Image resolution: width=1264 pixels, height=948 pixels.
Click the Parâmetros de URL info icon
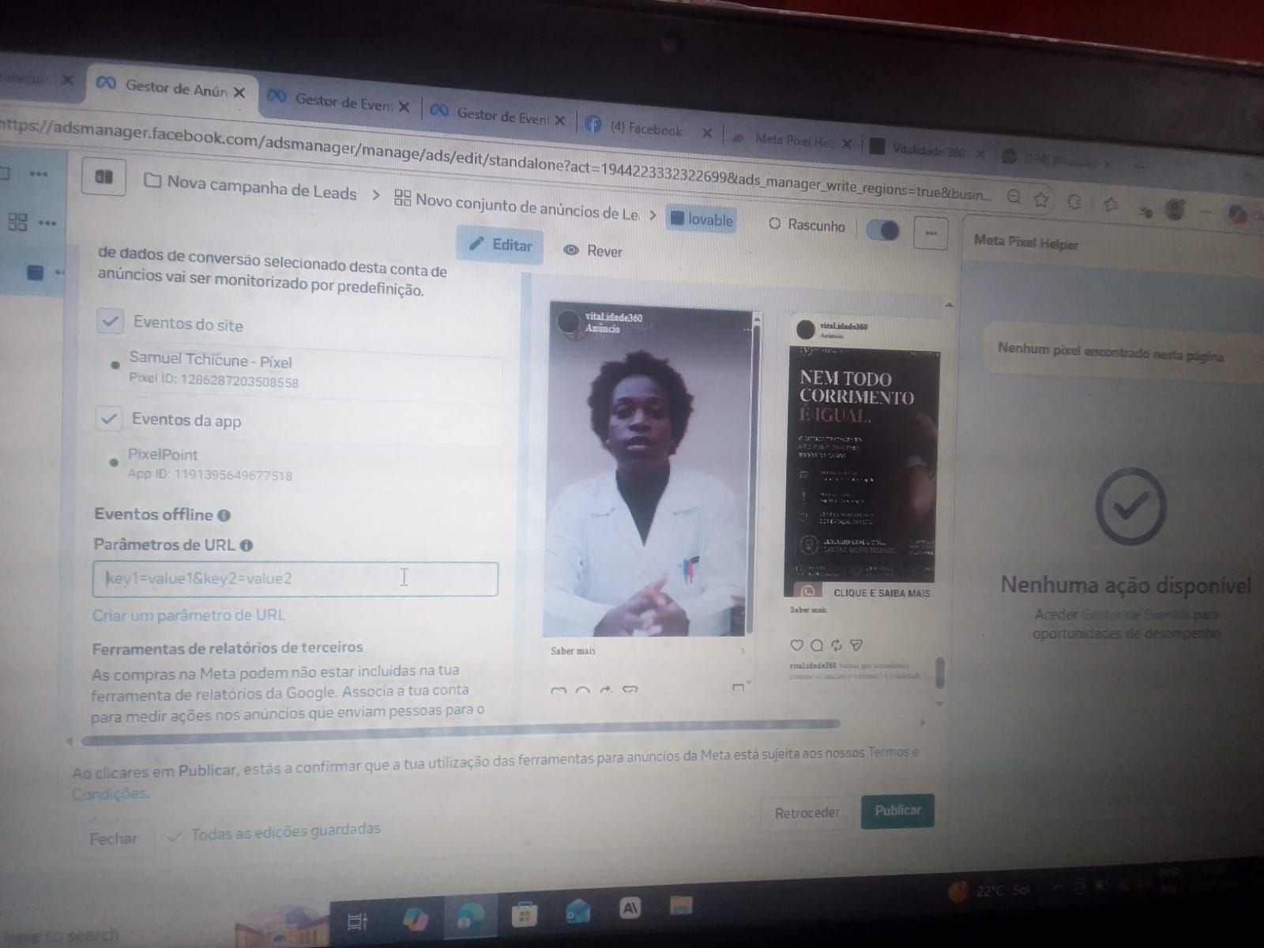246,546
